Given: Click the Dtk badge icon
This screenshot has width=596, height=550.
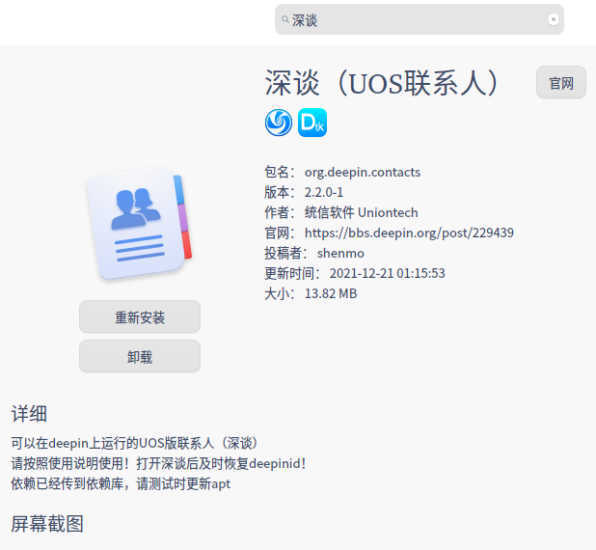Looking at the screenshot, I should (312, 123).
